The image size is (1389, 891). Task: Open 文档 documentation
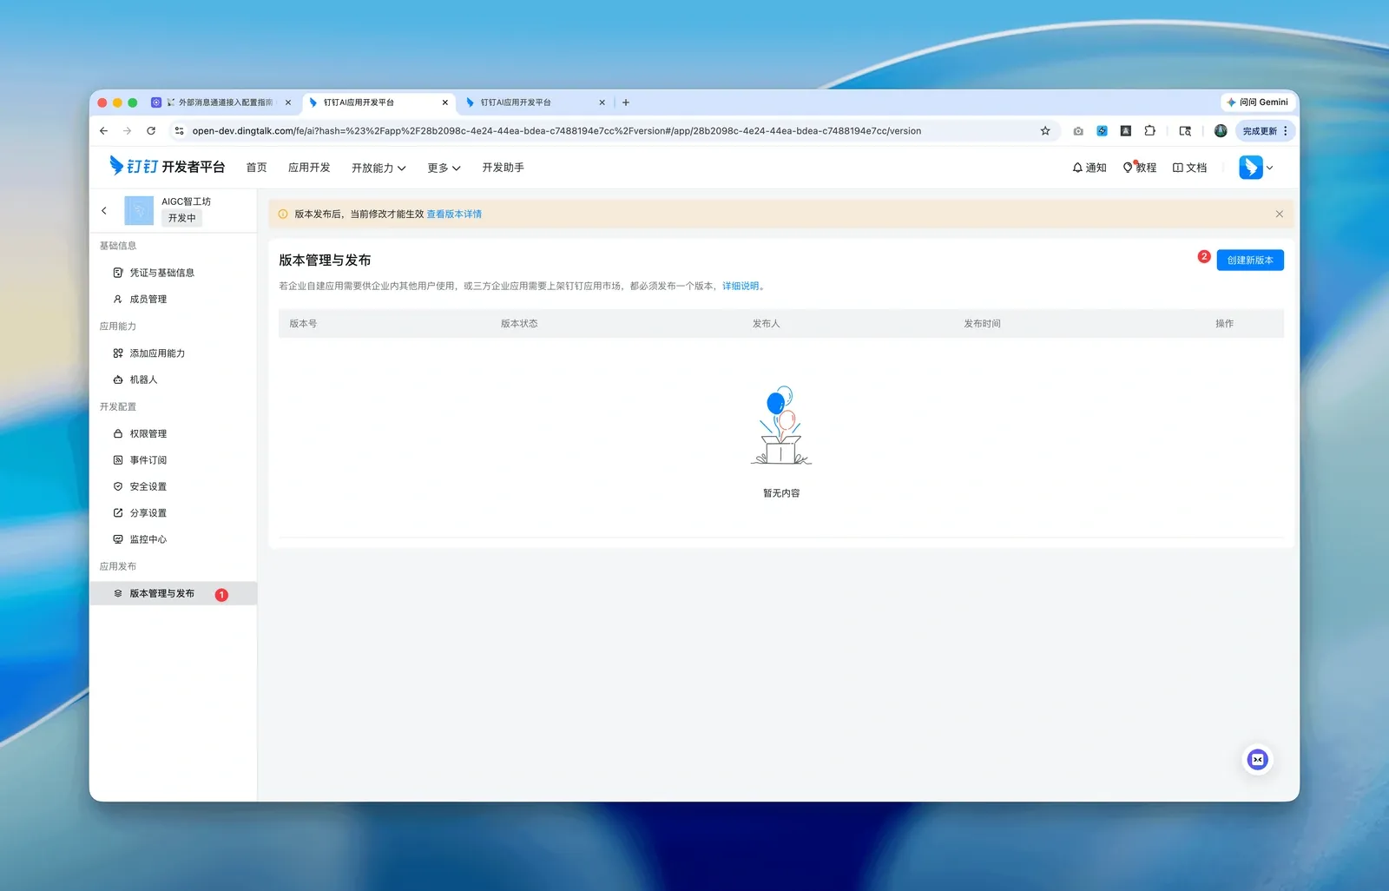click(1189, 168)
